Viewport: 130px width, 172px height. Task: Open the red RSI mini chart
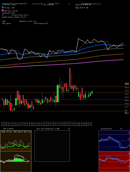114,162
